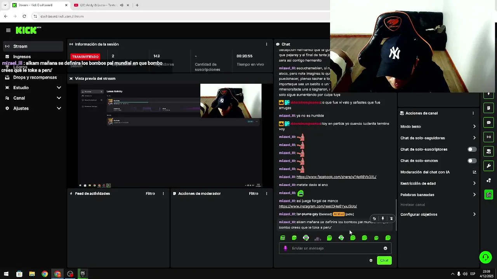Click the TRANSMITIENDO live badge

(x=85, y=57)
